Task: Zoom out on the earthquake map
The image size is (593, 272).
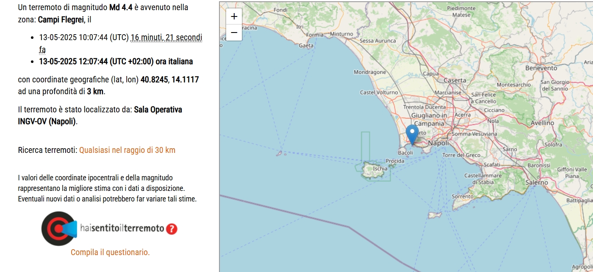Action: pyautogui.click(x=234, y=33)
